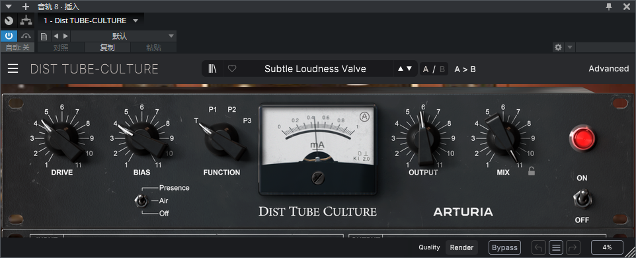Open the sidechain routing icon
Viewport: 636px width, 258px height.
coord(26,21)
